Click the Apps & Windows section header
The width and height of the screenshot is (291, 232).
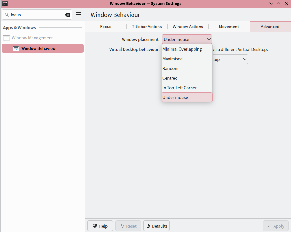pos(19,28)
